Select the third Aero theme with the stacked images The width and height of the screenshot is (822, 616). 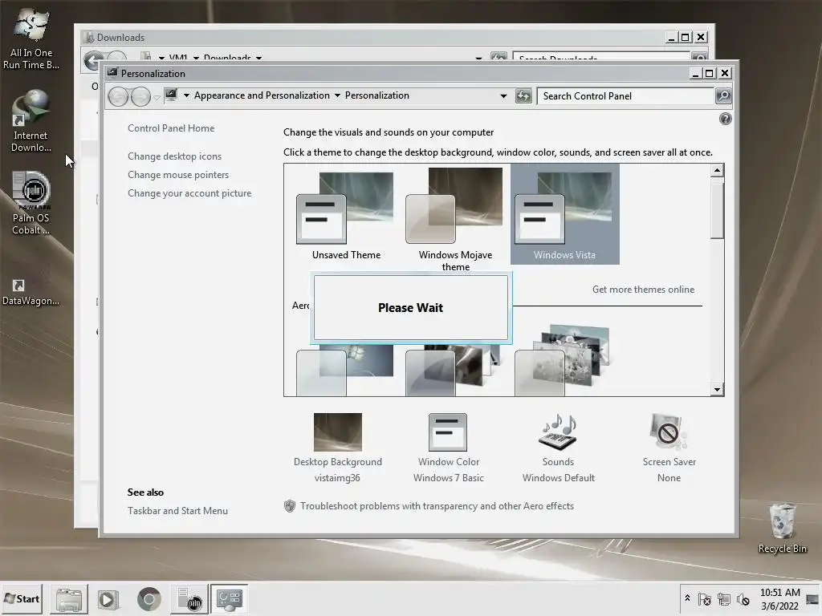coord(564,360)
